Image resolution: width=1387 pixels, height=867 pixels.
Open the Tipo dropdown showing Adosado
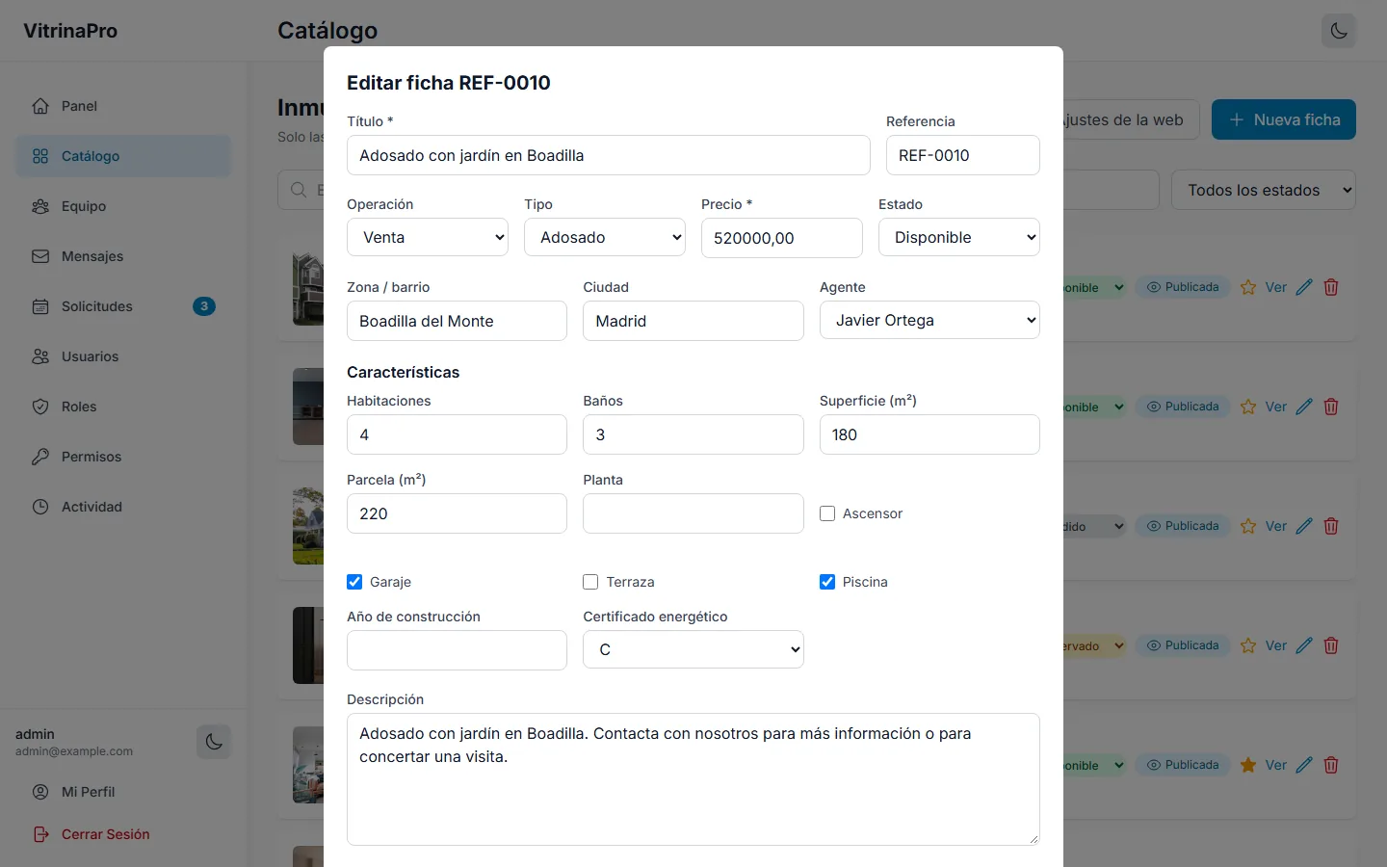(605, 237)
